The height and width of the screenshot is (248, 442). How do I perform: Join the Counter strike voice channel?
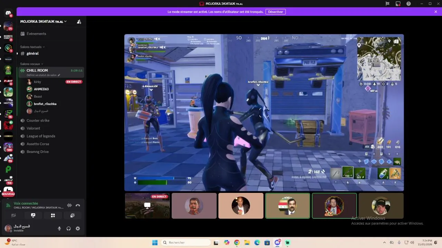[51, 121]
